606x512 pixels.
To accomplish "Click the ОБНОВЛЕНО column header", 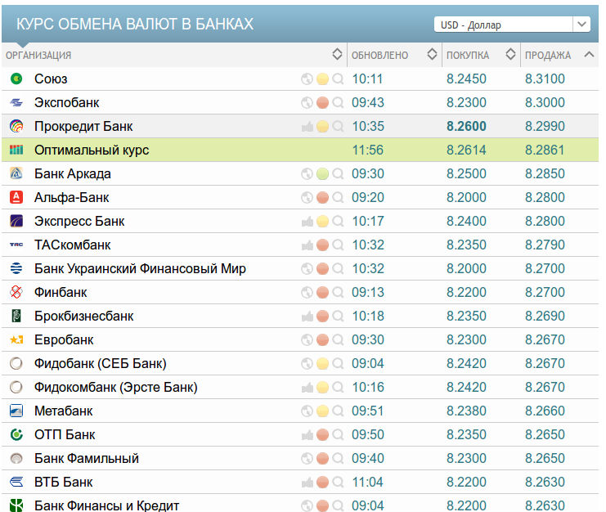I will pyautogui.click(x=379, y=56).
